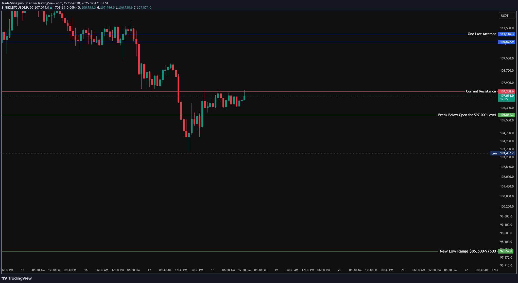The width and height of the screenshot is (518, 283).
Task: Open TradingView homepage via the TradingView logo
Action: pyautogui.click(x=17, y=278)
